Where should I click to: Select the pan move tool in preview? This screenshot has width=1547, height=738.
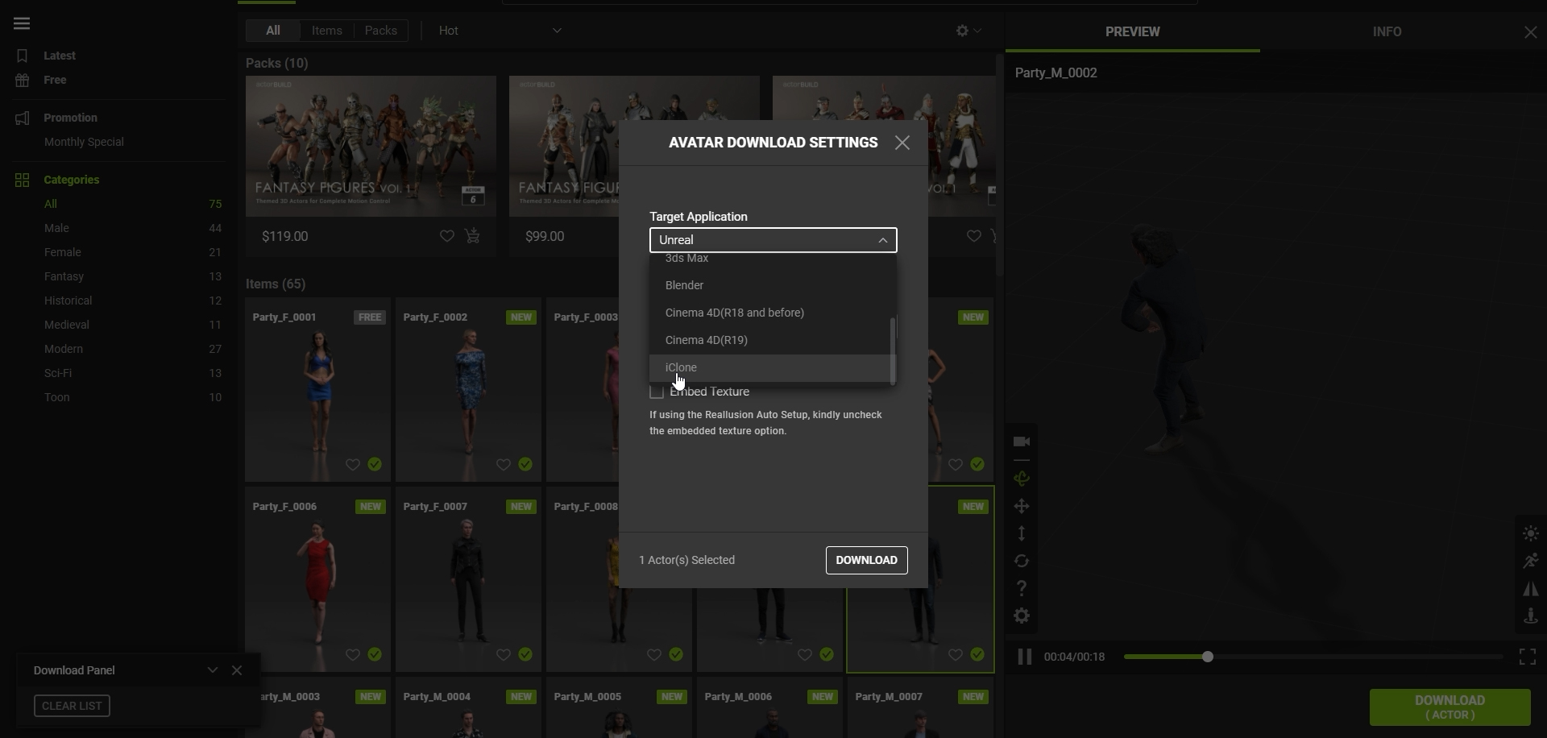(x=1022, y=506)
